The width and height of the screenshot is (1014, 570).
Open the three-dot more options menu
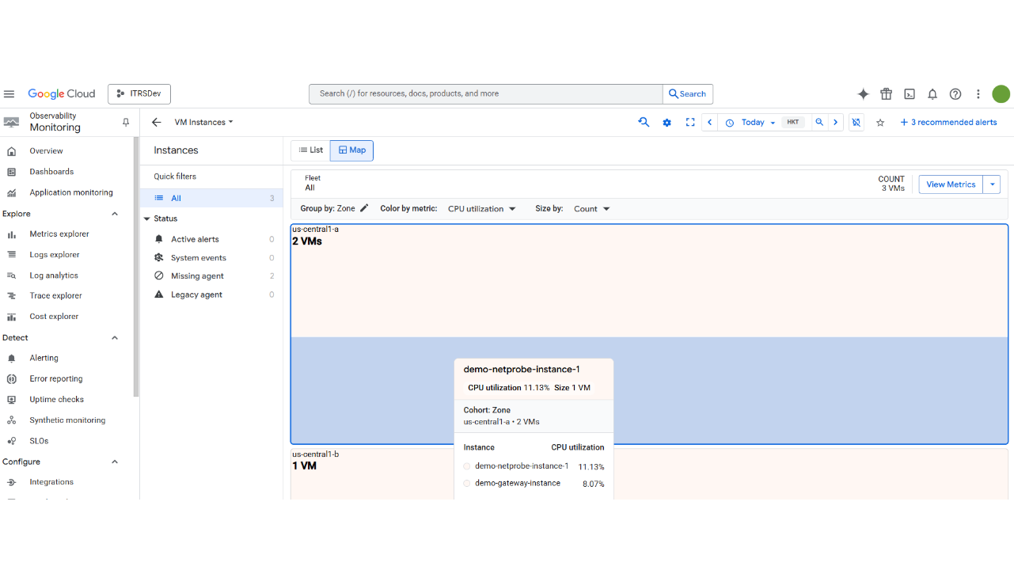pos(978,94)
